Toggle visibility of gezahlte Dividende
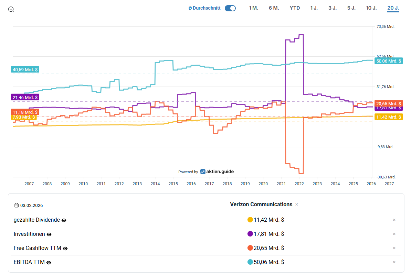This screenshot has height=275, width=412. click(64, 220)
